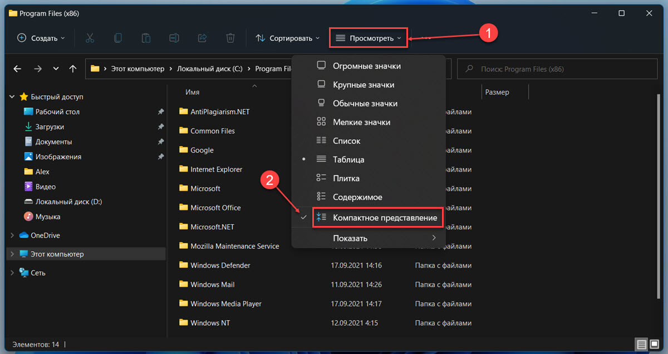Select Windows Defender folder

[x=220, y=265]
